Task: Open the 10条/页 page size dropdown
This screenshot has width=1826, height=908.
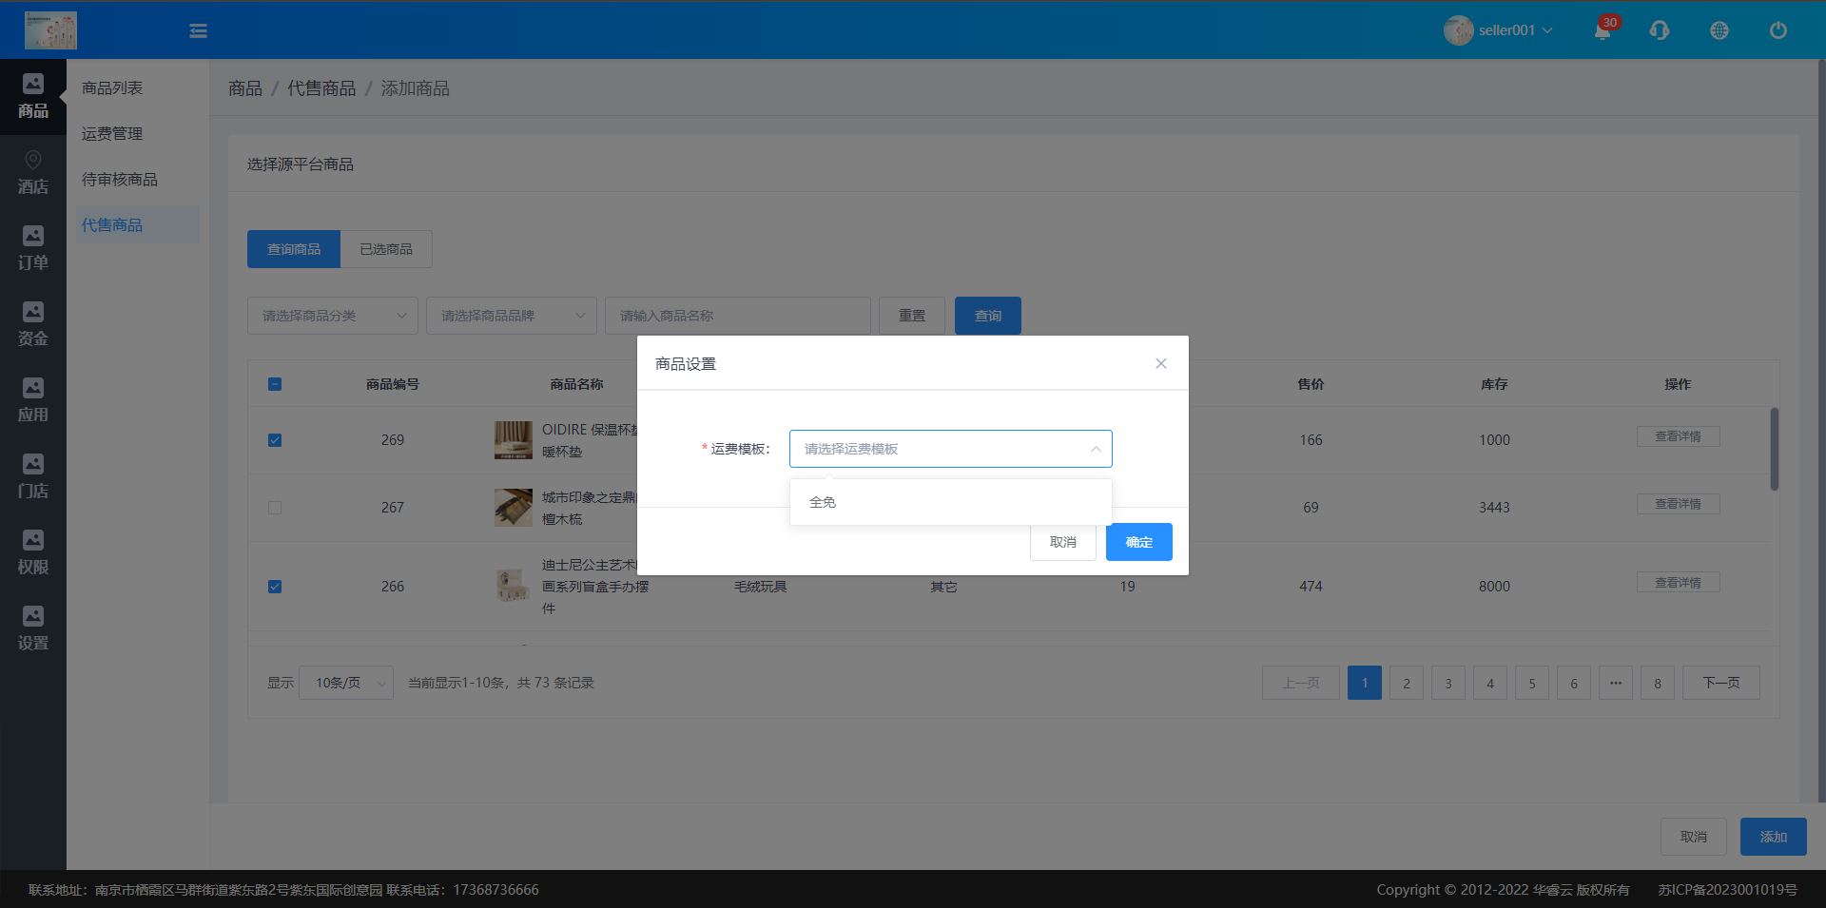Action: 346,683
